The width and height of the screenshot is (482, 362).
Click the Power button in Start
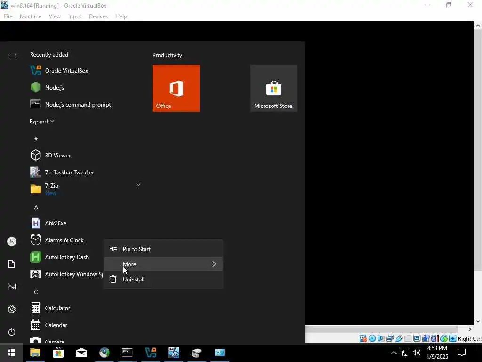(12, 332)
